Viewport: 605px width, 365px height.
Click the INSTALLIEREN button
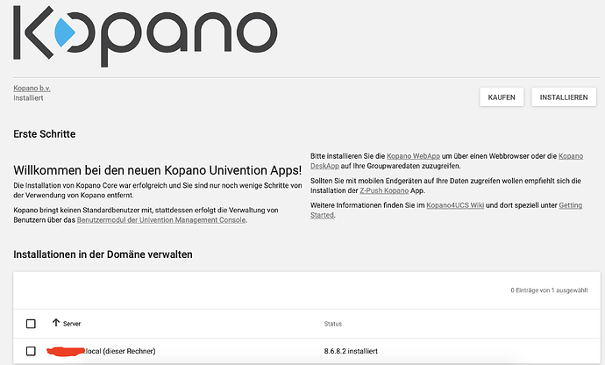click(564, 97)
